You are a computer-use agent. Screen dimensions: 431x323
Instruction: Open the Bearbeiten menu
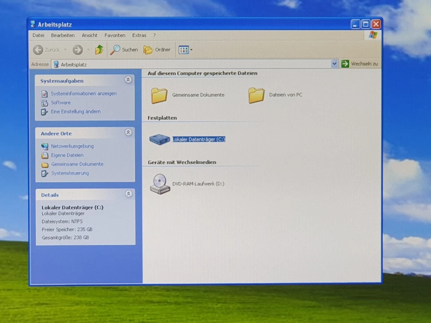[63, 35]
